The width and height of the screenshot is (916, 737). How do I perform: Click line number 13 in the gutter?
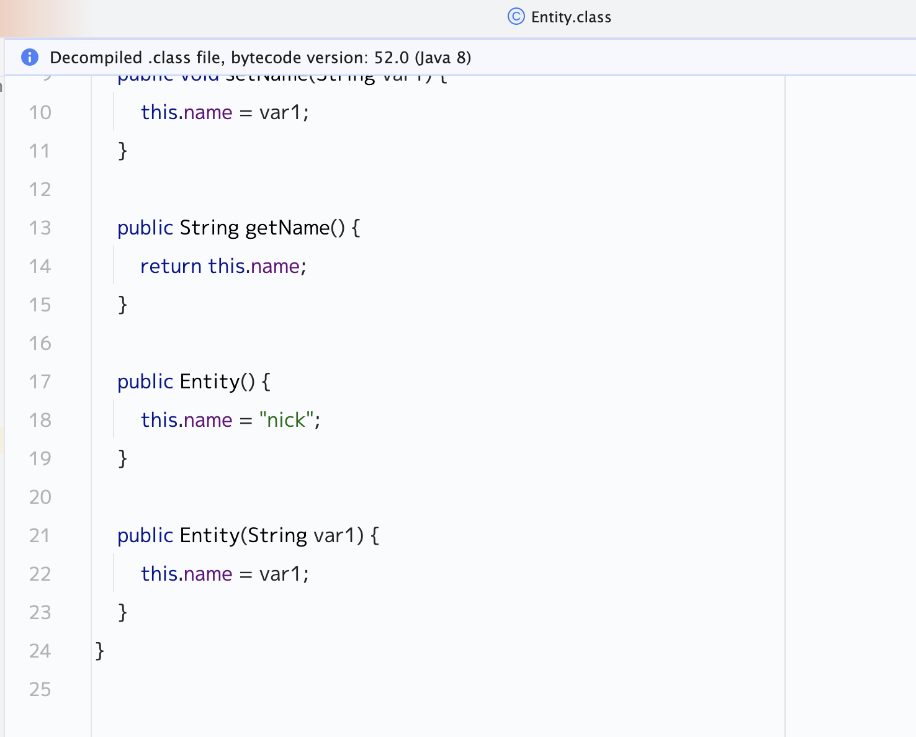tap(40, 228)
